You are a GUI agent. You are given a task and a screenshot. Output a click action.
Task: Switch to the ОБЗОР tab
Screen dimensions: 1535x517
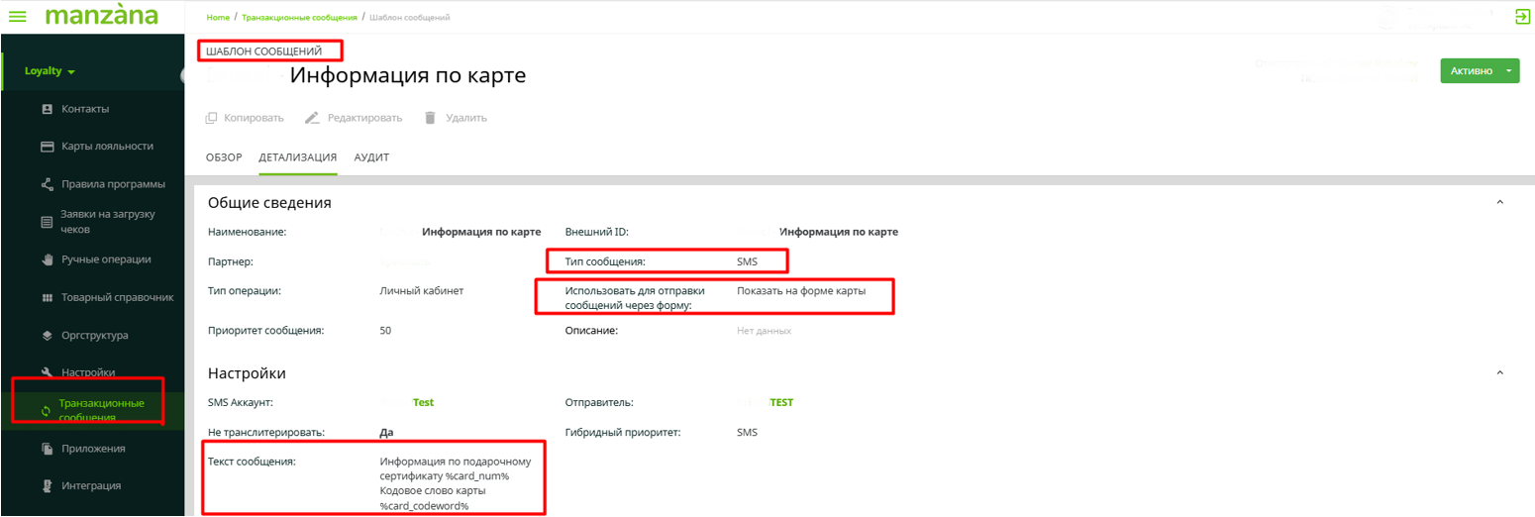224,157
